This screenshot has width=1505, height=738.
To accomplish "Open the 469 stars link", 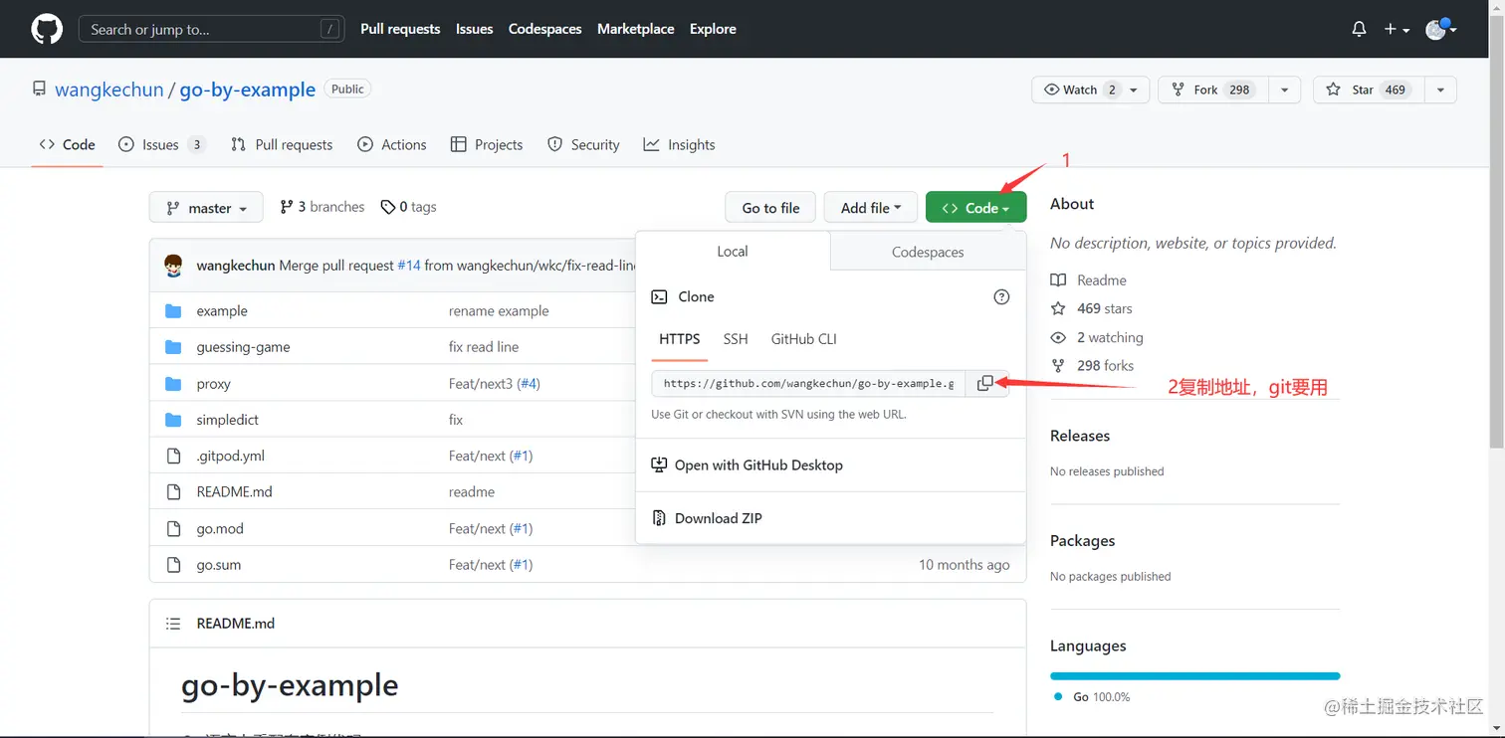I will [1092, 308].
